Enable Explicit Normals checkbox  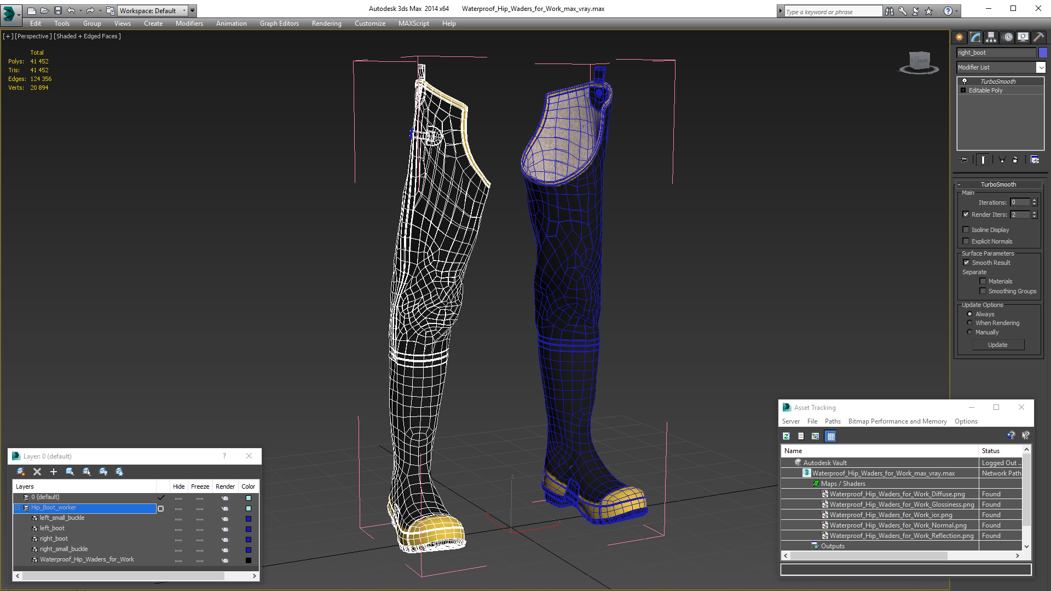(x=966, y=241)
